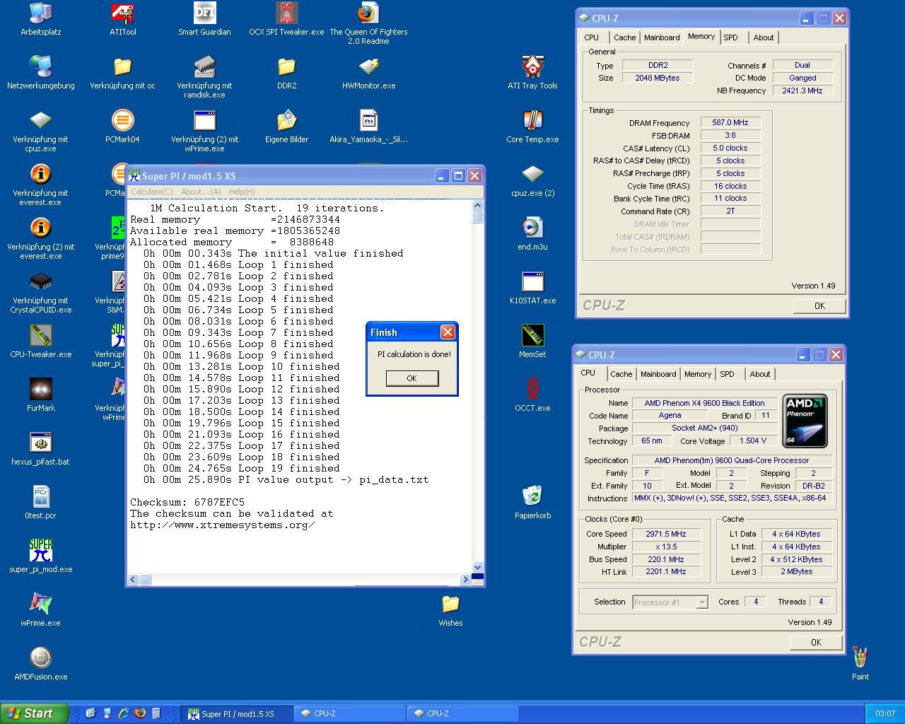The width and height of the screenshot is (905, 724).
Task: Click the taskbar clock showing 03:07
Action: coord(885,714)
